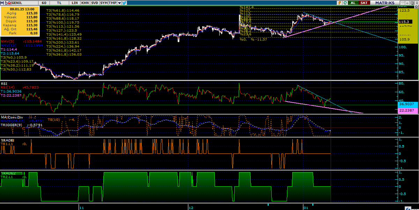Toggle LIN linear scale mode
The image size is (419, 210).
click(75, 2)
